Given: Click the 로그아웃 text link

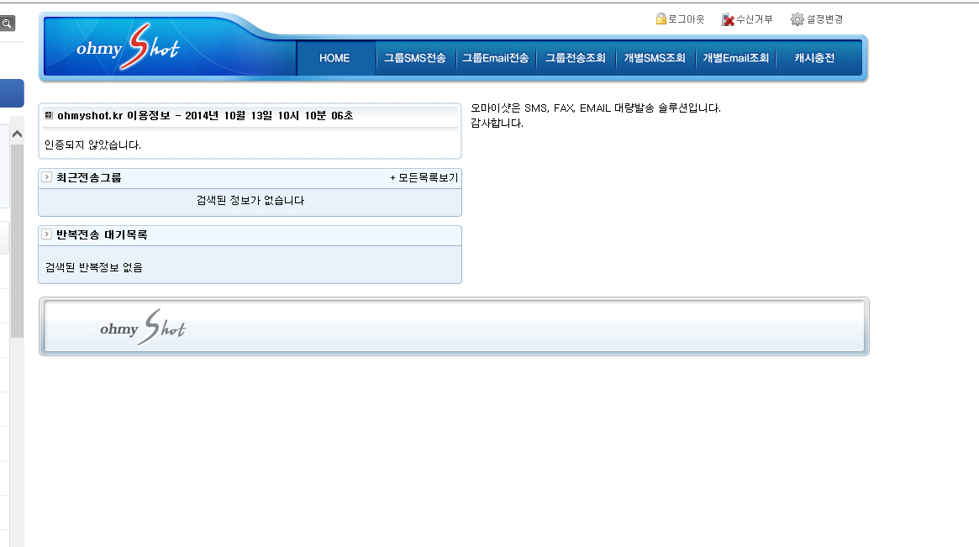Looking at the screenshot, I should [x=686, y=19].
